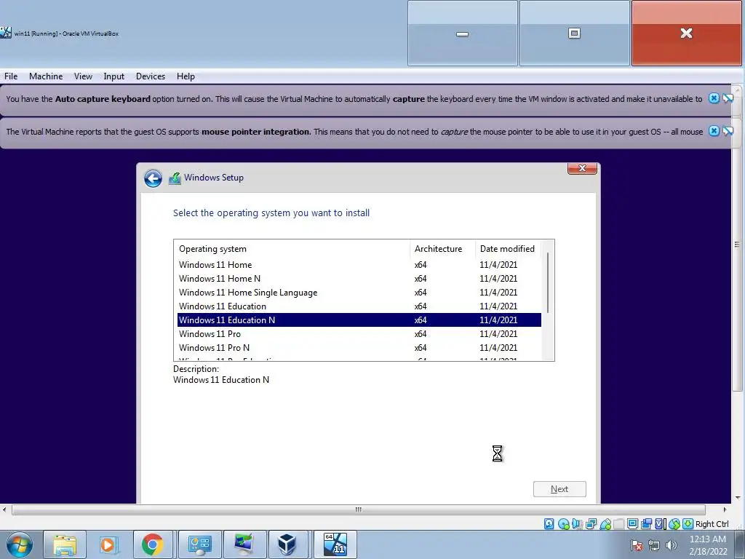Open the shared folders status icon
The image size is (745, 559).
coord(618,524)
